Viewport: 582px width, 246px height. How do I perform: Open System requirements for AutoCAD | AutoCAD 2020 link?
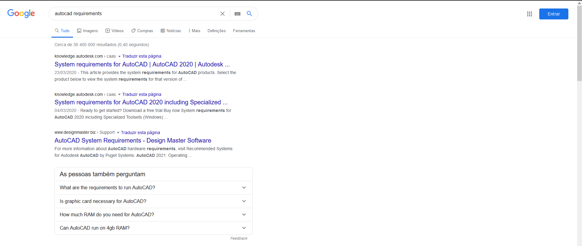click(142, 64)
